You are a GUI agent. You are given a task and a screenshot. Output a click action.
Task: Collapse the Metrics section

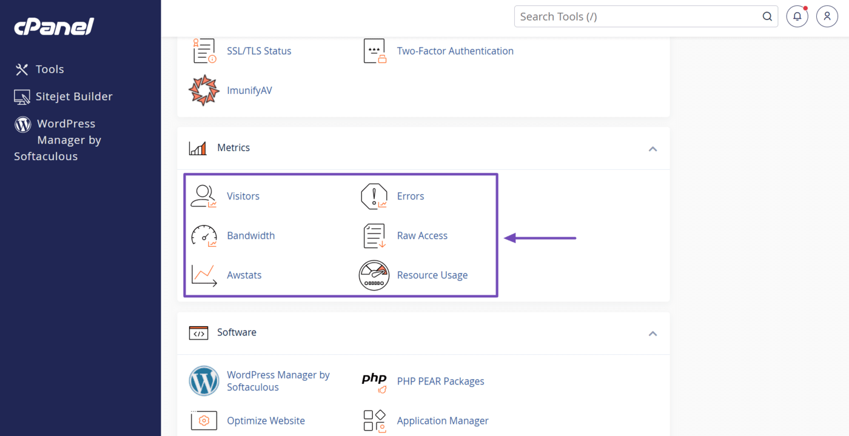click(x=653, y=149)
